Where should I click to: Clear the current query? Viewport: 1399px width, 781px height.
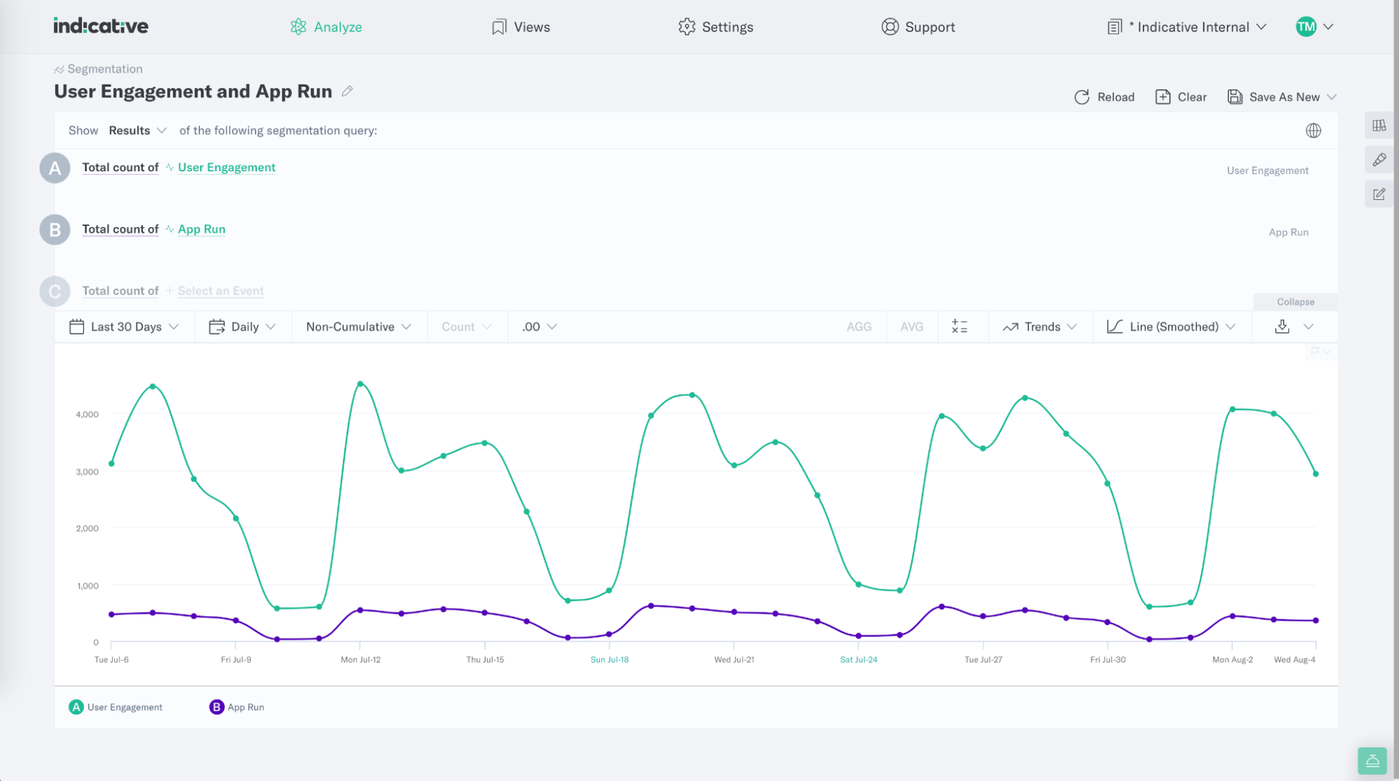point(1181,96)
